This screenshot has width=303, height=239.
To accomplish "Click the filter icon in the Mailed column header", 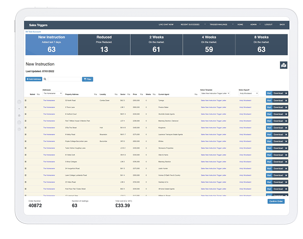I will pos(38,94).
